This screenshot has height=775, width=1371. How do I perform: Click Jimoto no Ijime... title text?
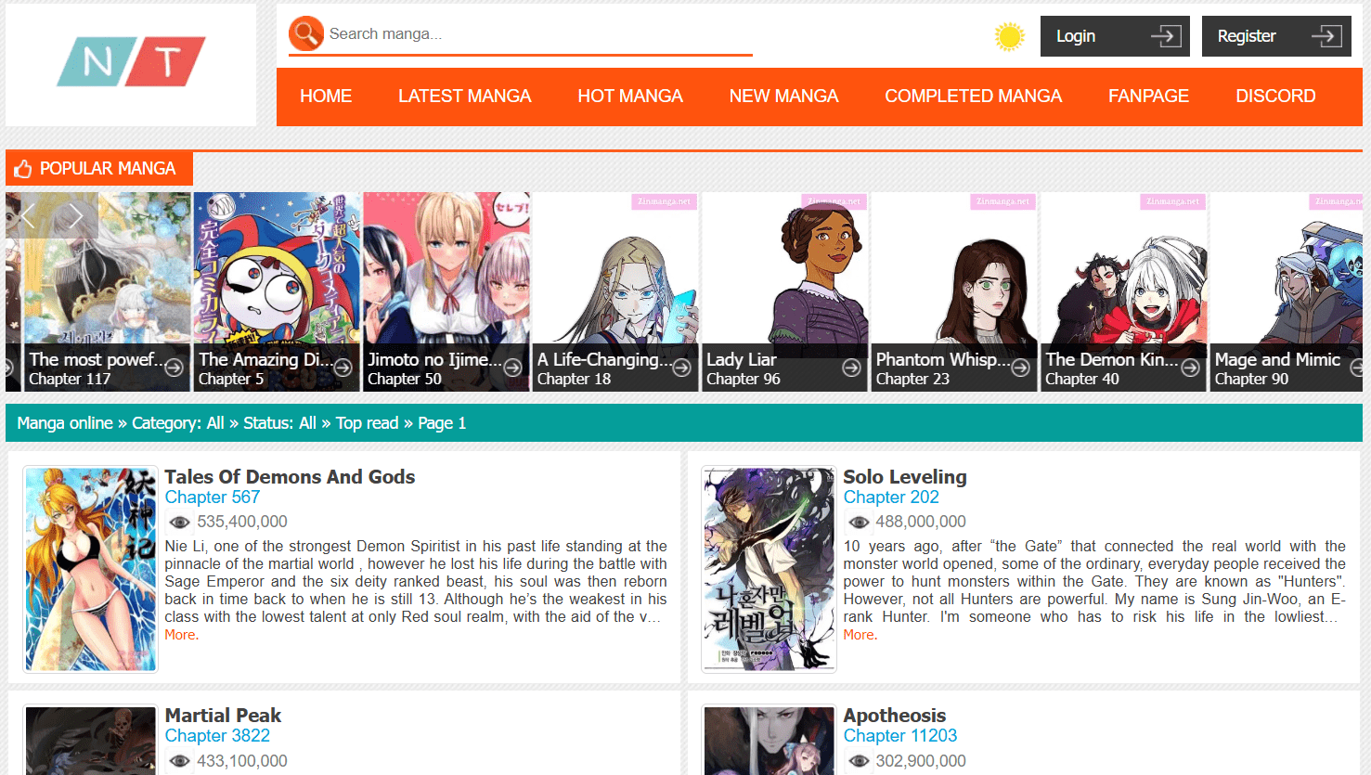[434, 359]
